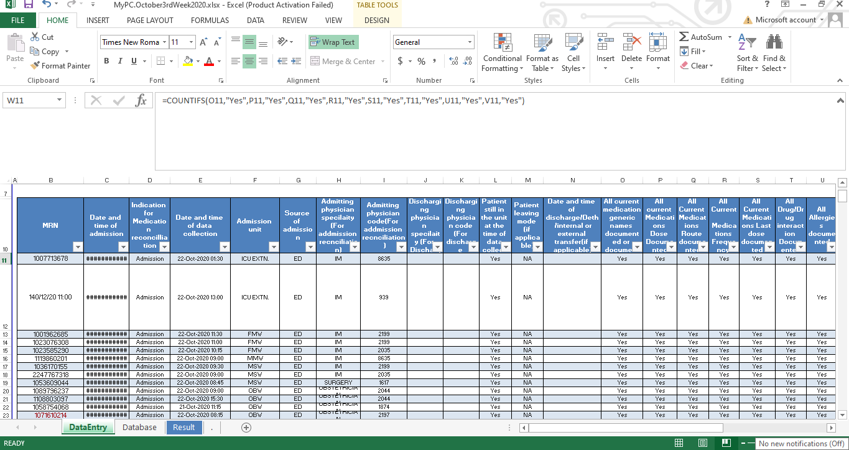Click the Format as Table icon
Image resolution: width=849 pixels, height=450 pixels.
pos(542,42)
